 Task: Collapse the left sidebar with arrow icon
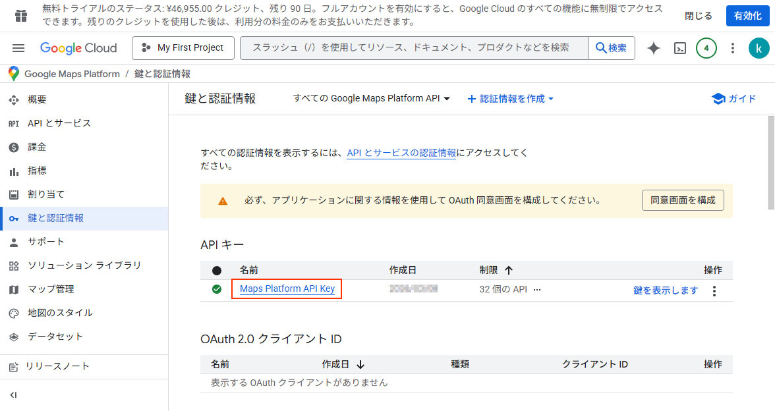click(x=14, y=395)
